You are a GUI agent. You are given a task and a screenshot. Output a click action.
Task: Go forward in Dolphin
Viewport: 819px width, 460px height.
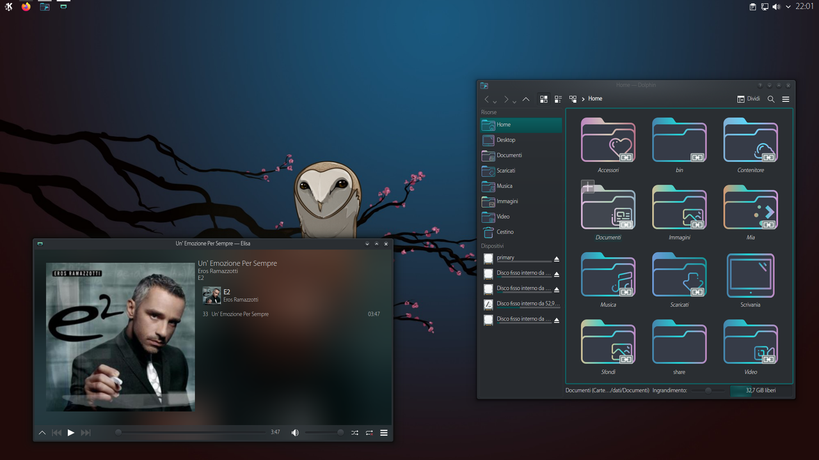(x=506, y=99)
